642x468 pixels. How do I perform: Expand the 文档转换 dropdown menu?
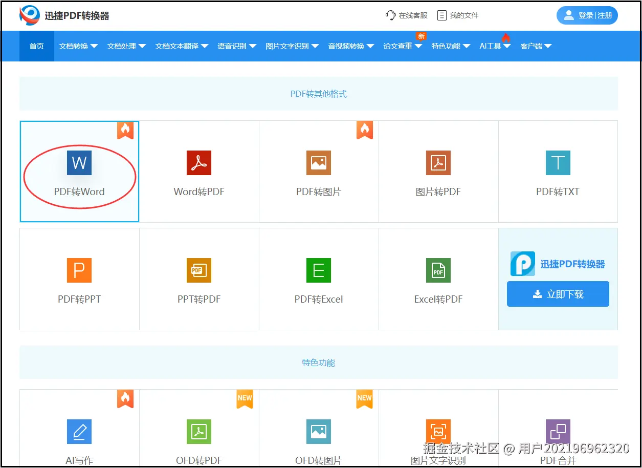coord(78,46)
